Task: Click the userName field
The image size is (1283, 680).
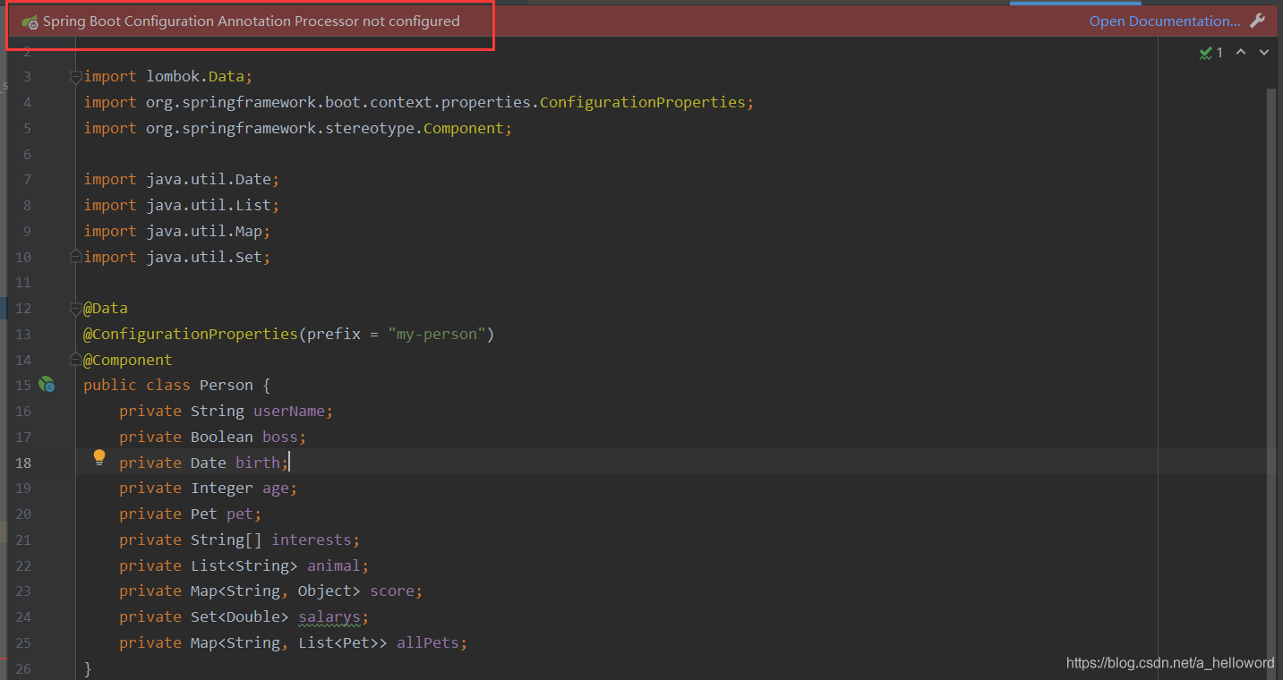Action: click(288, 411)
